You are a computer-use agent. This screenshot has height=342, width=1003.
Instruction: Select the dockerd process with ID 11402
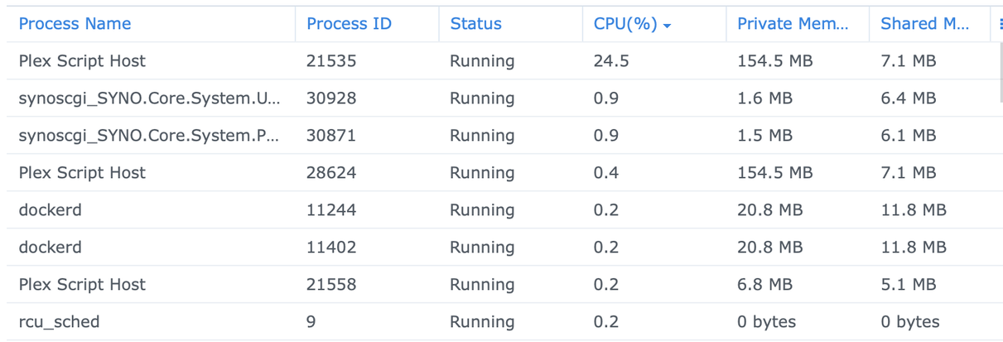pyautogui.click(x=51, y=248)
